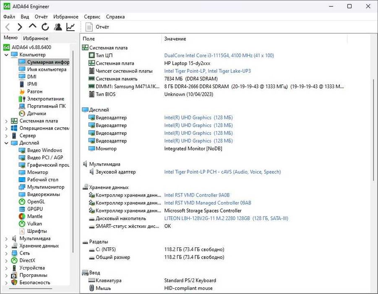Image resolution: width=378 pixels, height=294 pixels.
Task: Expand the DirectX tree node
Action: click(x=6, y=260)
